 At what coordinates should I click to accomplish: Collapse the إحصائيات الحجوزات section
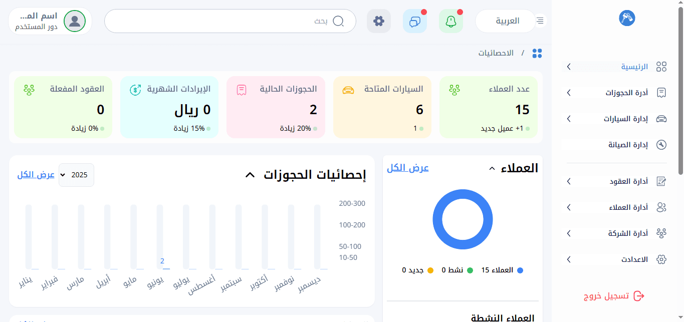250,175
